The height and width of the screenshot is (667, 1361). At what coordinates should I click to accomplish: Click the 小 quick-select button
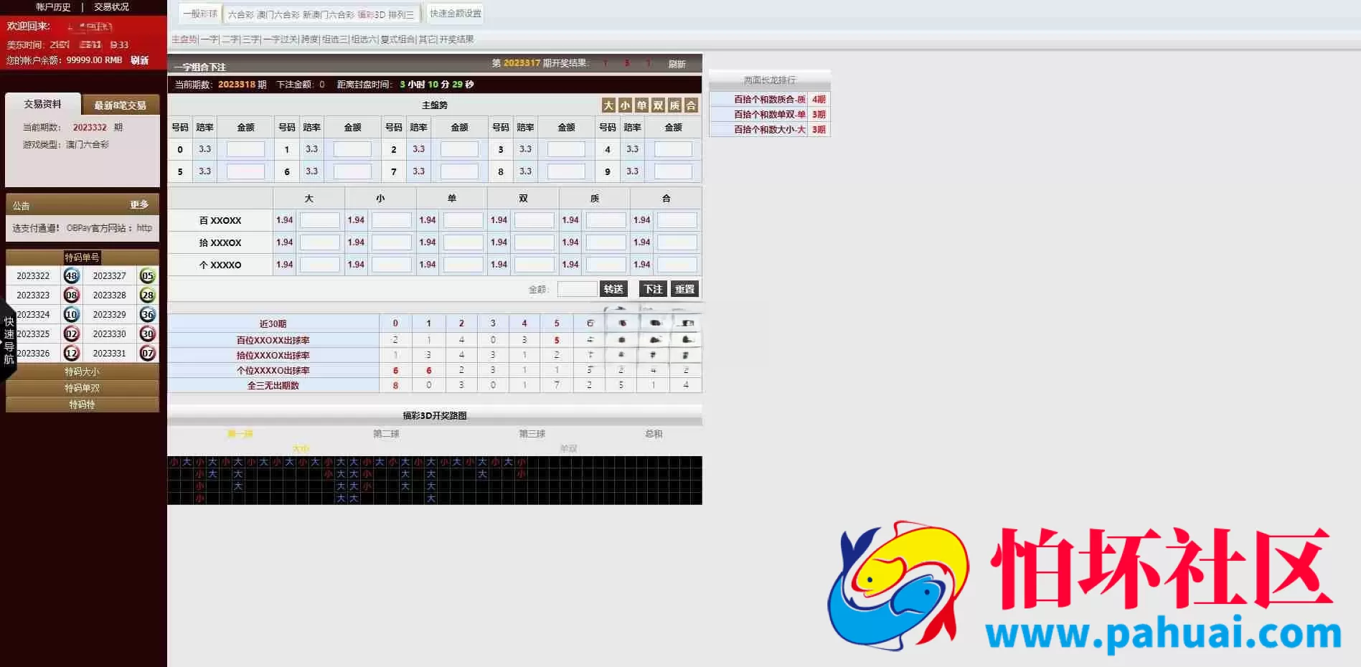point(625,105)
